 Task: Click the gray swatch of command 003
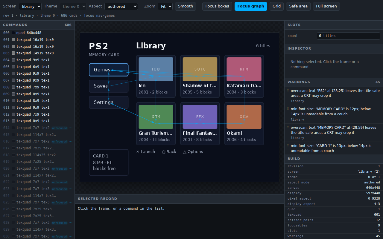(x=13, y=53)
